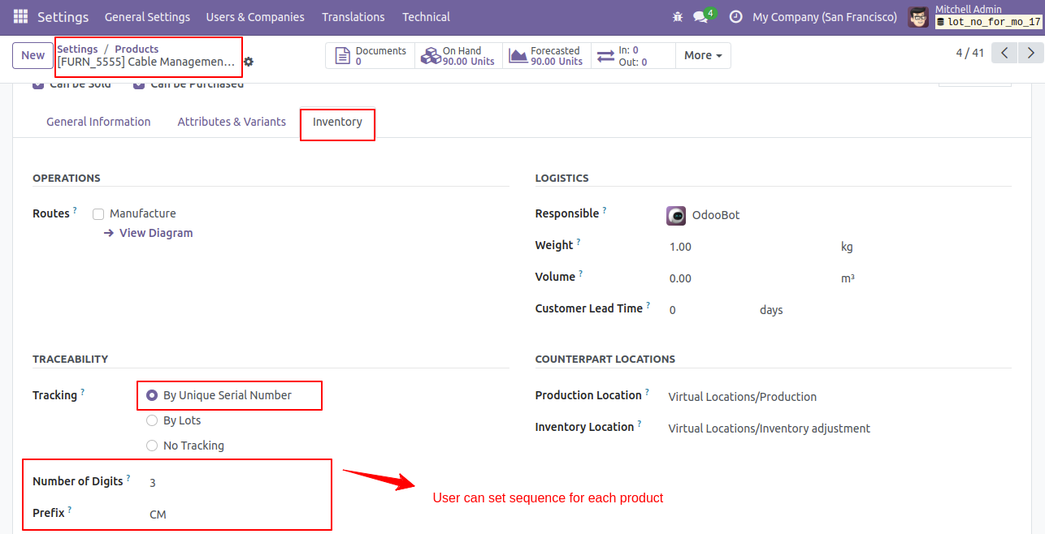Open the apps grid menu icon
This screenshot has width=1045, height=534.
click(x=20, y=16)
